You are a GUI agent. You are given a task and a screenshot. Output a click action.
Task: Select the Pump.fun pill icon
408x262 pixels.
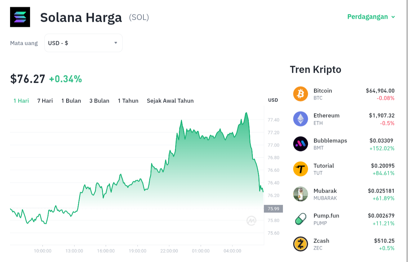tap(300, 219)
